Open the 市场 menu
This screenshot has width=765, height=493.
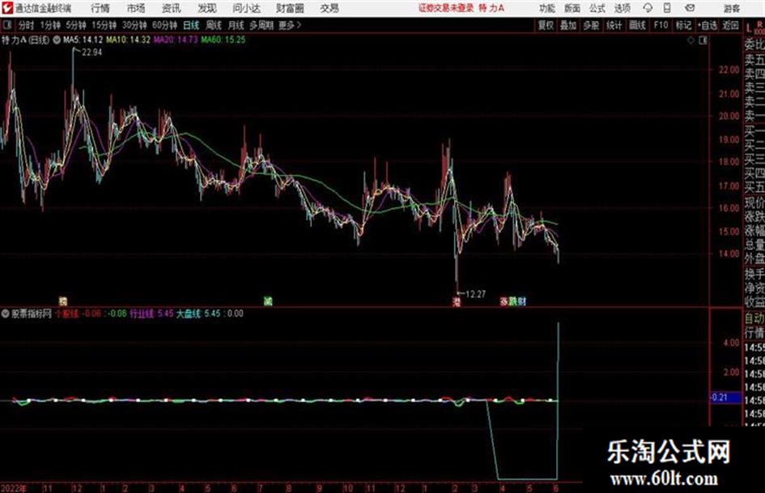click(x=136, y=8)
